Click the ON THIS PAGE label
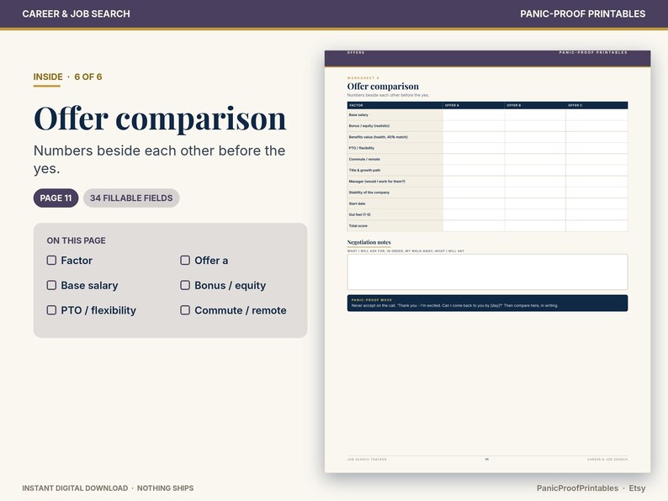The image size is (668, 501). pyautogui.click(x=77, y=240)
